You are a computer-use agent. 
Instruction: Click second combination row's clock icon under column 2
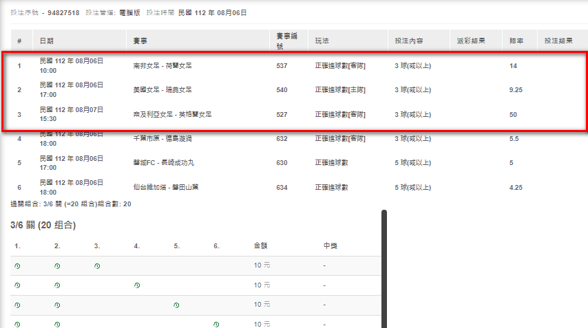(x=57, y=285)
